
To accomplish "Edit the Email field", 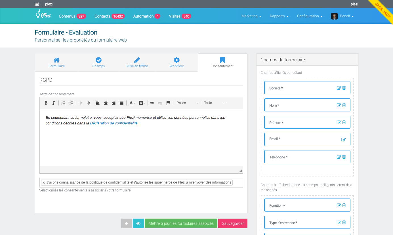I will coord(343,139).
